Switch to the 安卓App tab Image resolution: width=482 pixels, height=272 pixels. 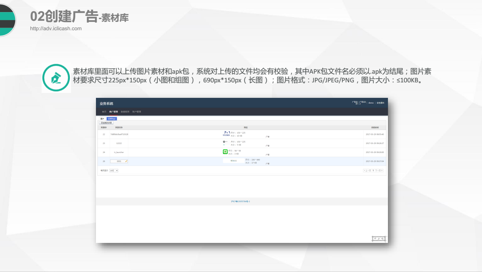[x=111, y=118]
